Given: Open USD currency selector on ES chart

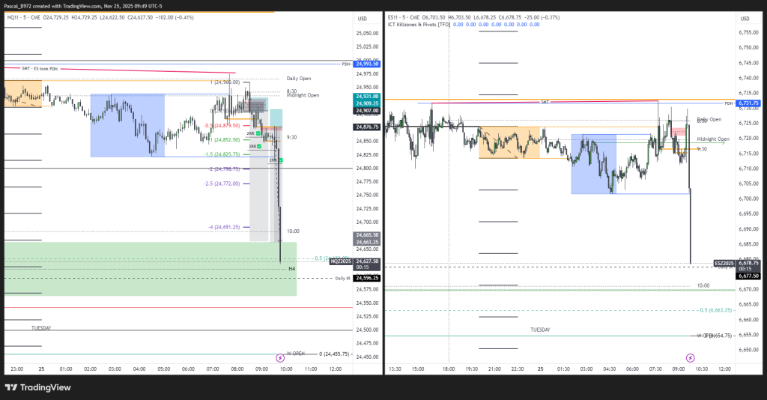Looking at the screenshot, I should coord(745,19).
